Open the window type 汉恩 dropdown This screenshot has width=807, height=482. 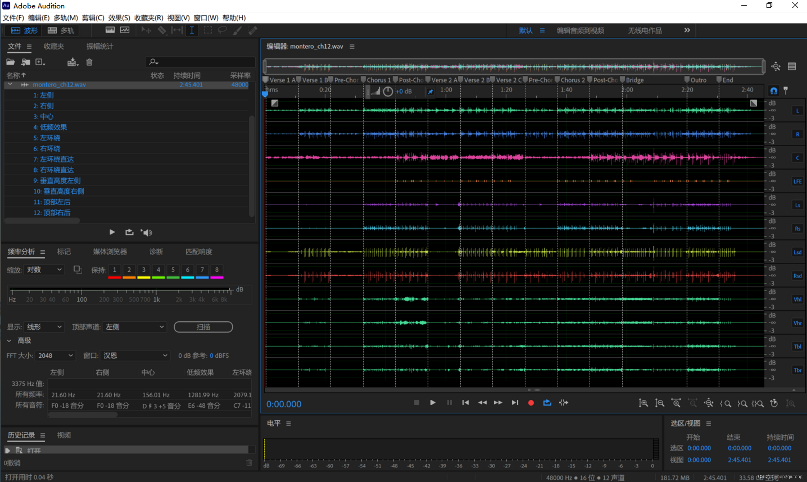point(135,356)
